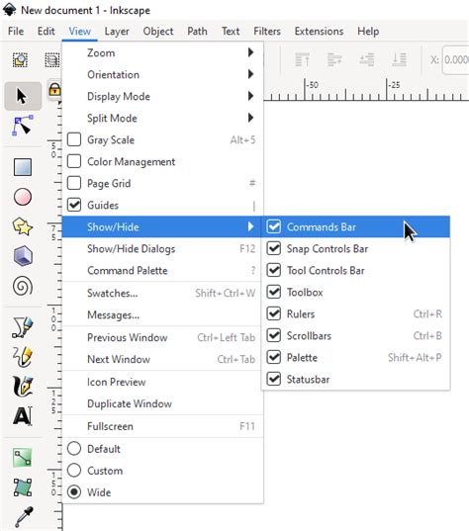Select the Selector arrow tool
469x531 pixels.
tap(23, 96)
